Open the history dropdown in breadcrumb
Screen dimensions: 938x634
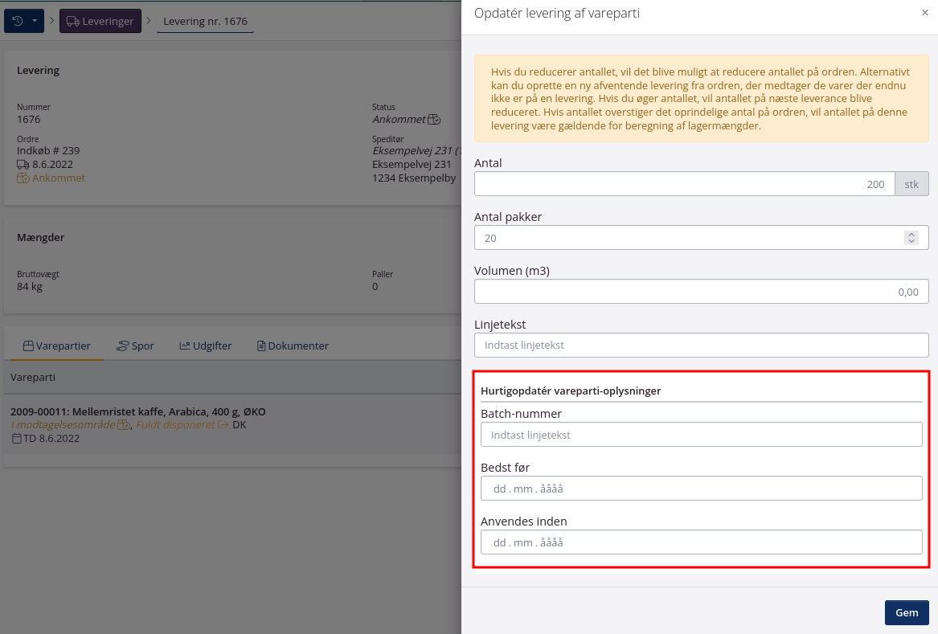click(24, 21)
